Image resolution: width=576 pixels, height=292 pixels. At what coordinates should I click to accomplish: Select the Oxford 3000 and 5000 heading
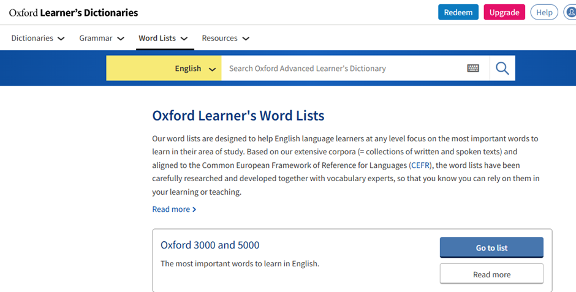coord(210,245)
